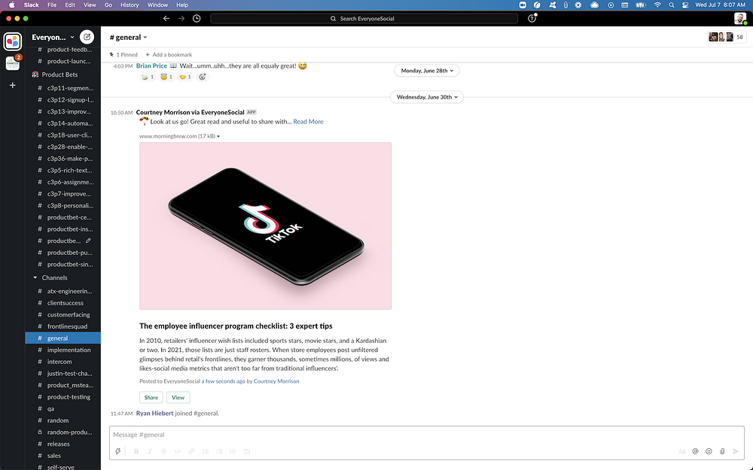Toggle the Aa formatting visibility icon
753x470 pixels.
coord(681,451)
